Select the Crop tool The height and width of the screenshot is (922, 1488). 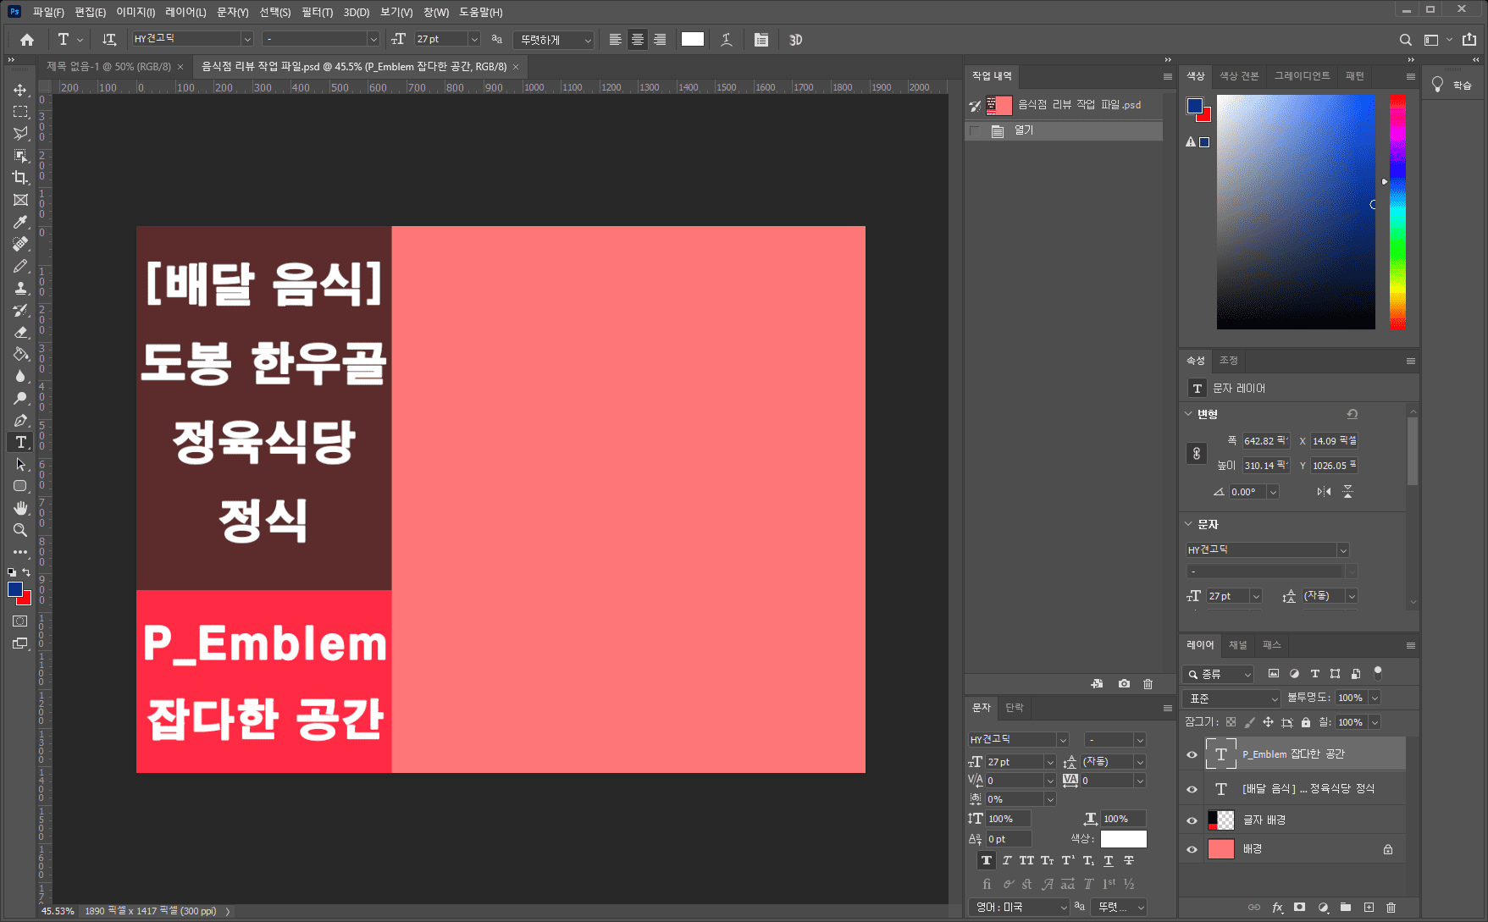pos(19,178)
